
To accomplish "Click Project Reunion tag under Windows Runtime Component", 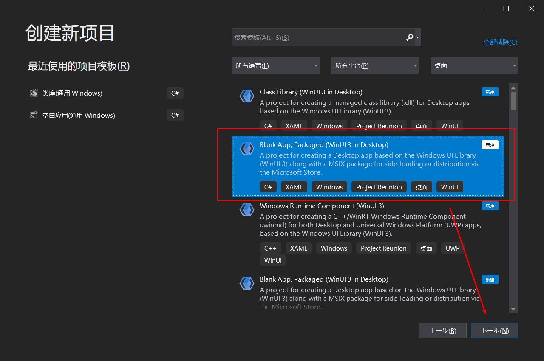I will [384, 248].
